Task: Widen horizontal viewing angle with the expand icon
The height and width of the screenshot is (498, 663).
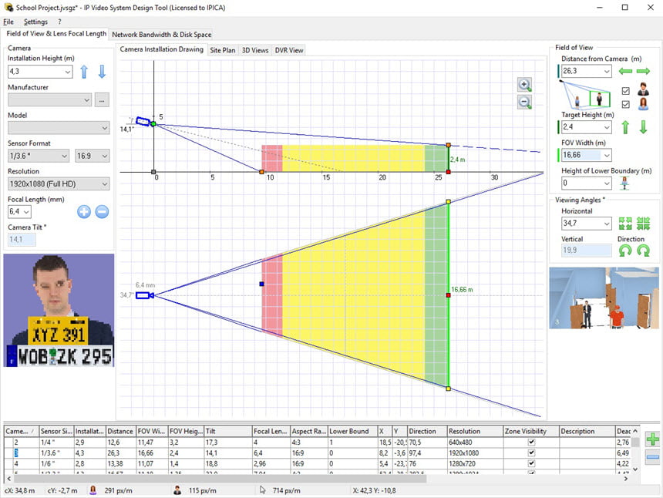Action: (625, 224)
